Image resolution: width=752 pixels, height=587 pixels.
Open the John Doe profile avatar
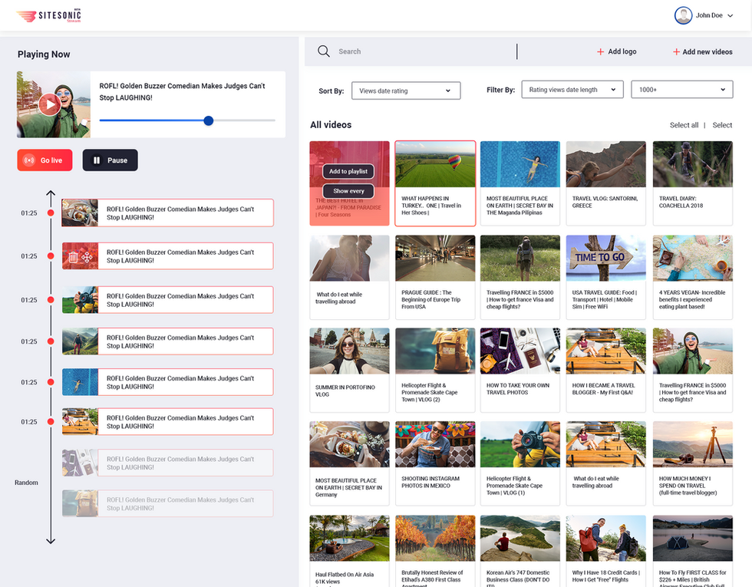pos(683,15)
